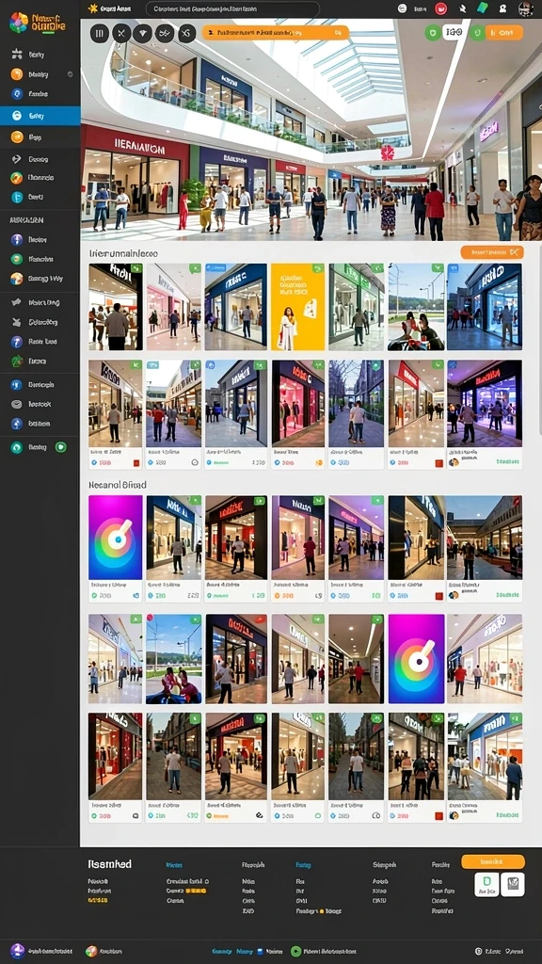Click the small blue square icon in the bottom bar
542x964 pixels.
click(260, 951)
